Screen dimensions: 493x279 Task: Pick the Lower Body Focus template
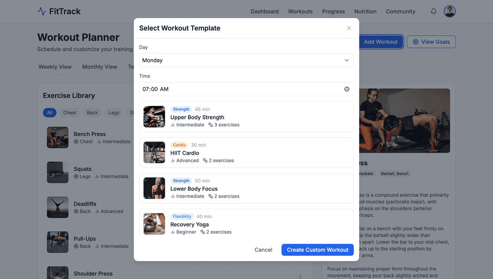246,188
